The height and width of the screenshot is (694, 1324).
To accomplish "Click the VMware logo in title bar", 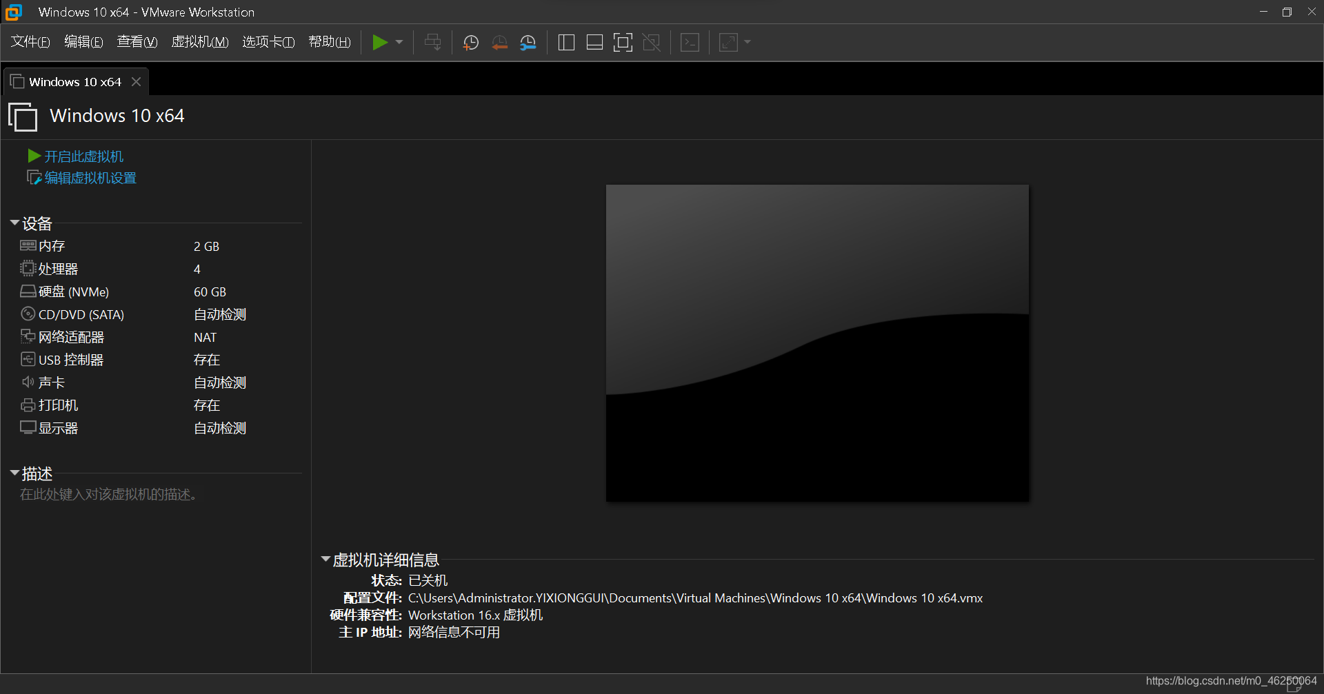I will pos(13,12).
